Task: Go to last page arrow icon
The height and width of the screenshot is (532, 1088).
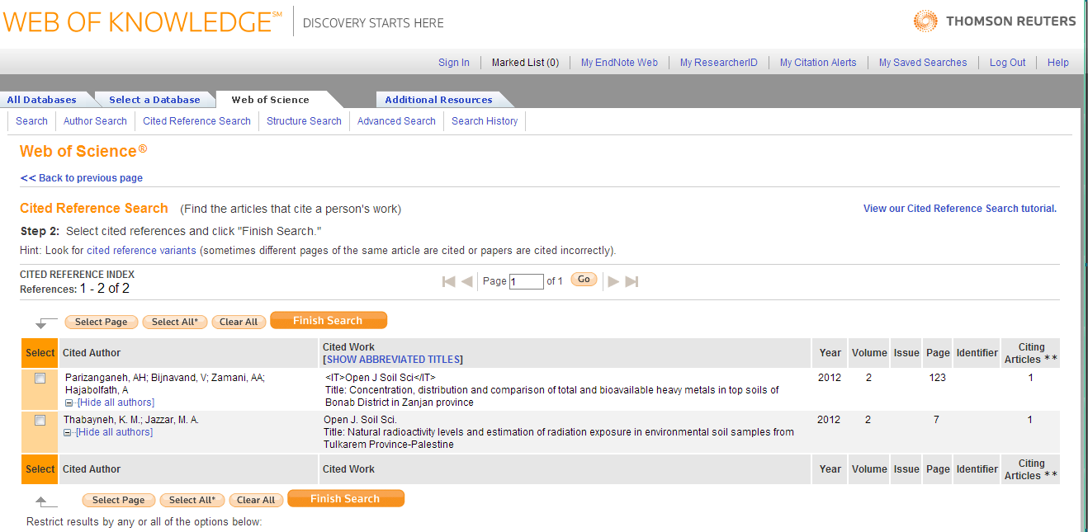Action: tap(632, 281)
